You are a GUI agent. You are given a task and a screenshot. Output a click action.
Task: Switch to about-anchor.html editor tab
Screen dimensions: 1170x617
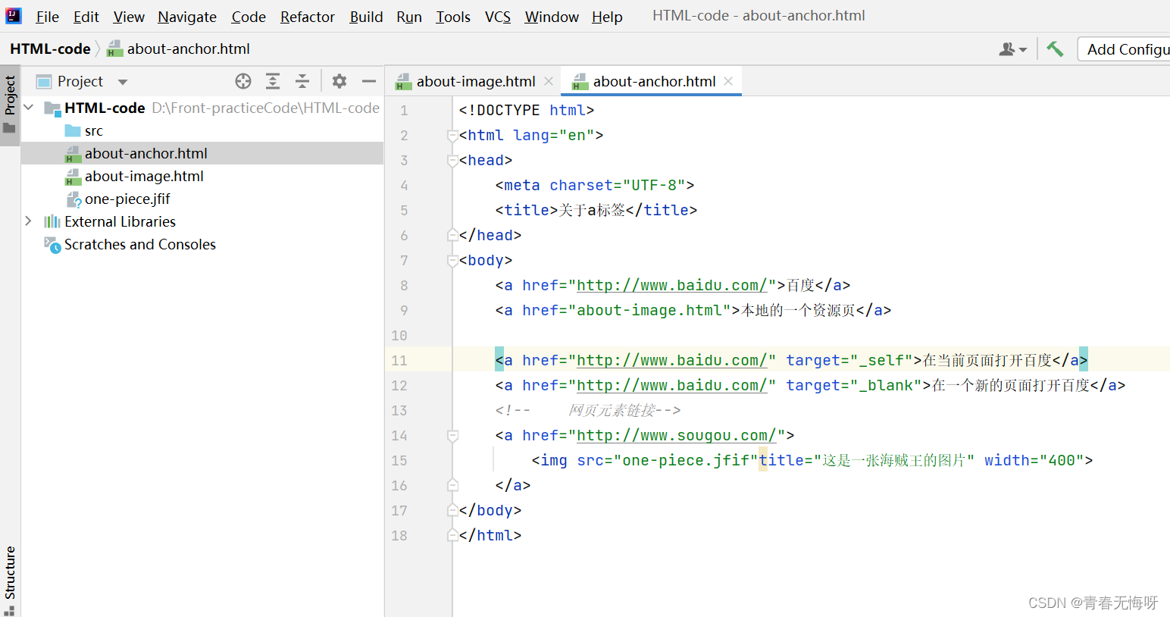(654, 81)
